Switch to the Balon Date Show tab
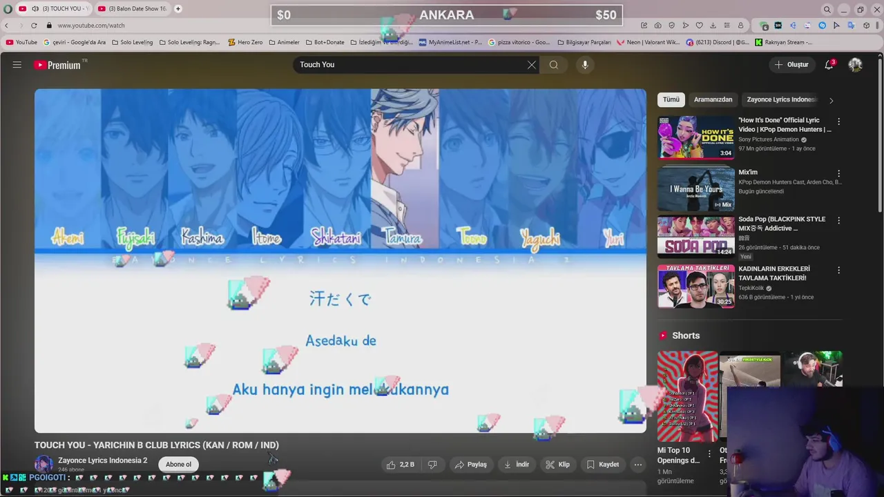Screen dimensions: 884x497 (132, 9)
